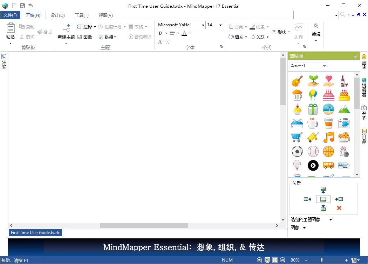This screenshot has height=264, width=368.
Task: Select centered image position option
Action: pyautogui.click(x=323, y=199)
